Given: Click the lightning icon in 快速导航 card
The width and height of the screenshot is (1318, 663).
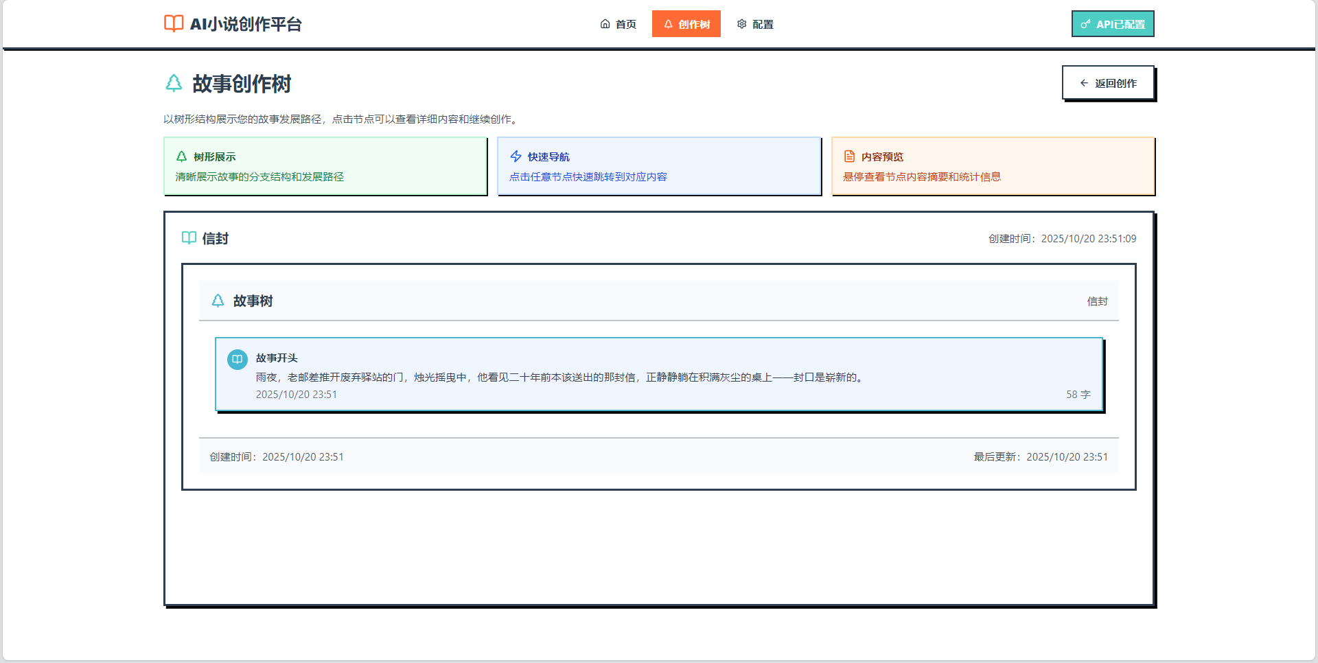Looking at the screenshot, I should click(515, 156).
